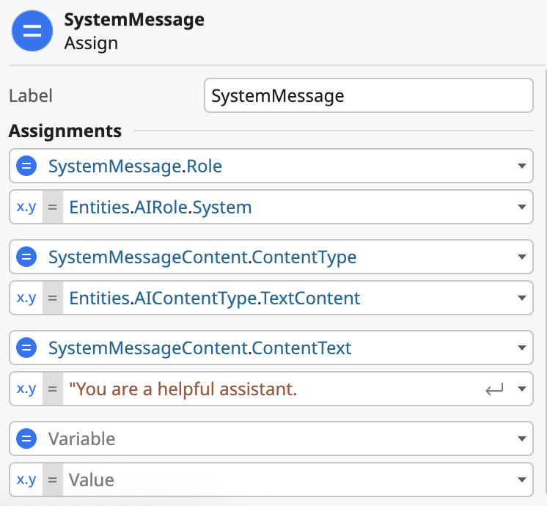Click x.y expression icon for Entities.AIContentType.TextContent
Screen dimensions: 547x506
click(26, 298)
